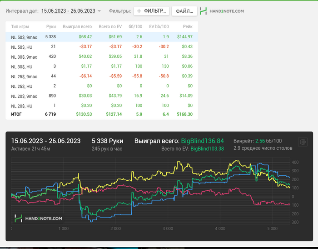Click the -$3.17 total won cell
This screenshot has height=249, width=318.
click(x=85, y=47)
